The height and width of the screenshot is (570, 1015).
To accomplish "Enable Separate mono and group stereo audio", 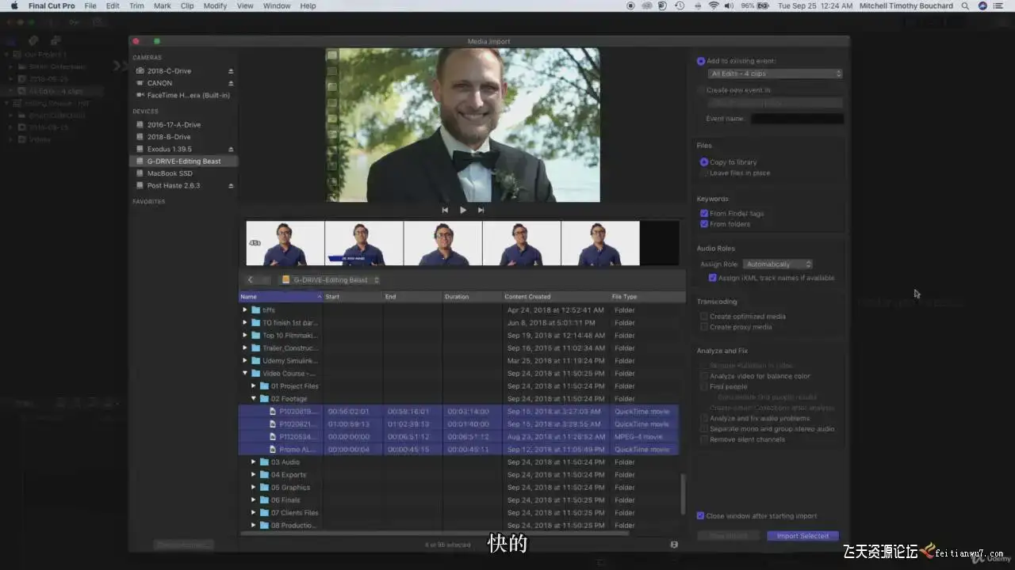I will [x=703, y=429].
